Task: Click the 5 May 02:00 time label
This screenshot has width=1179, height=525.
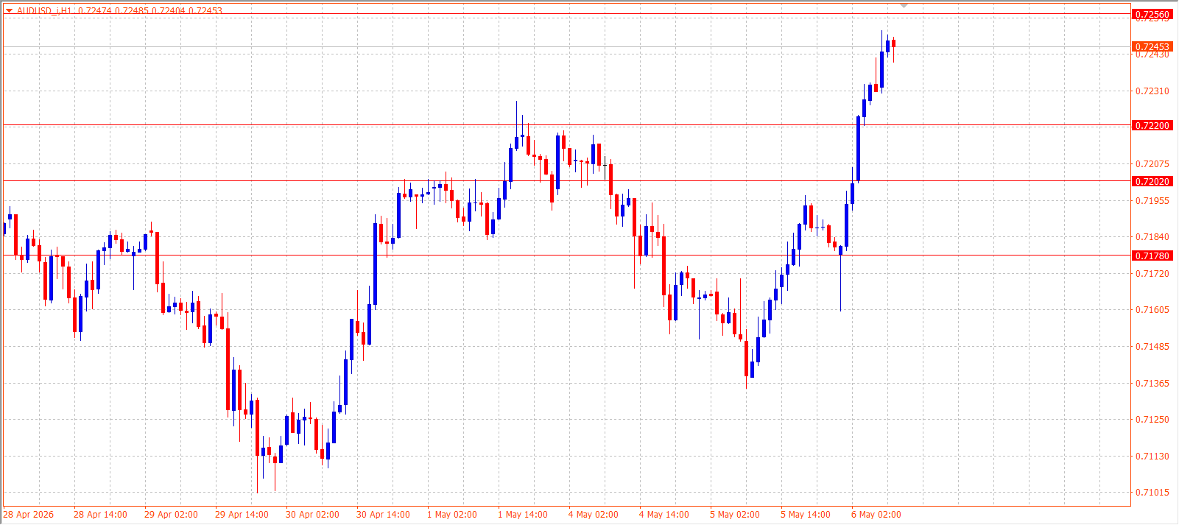Action: (x=735, y=515)
